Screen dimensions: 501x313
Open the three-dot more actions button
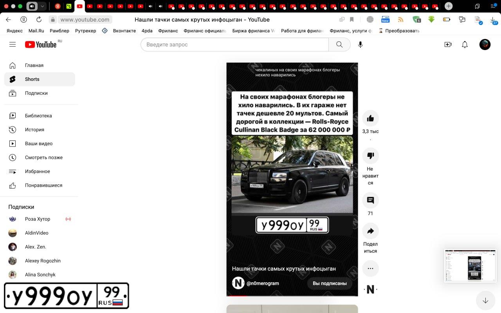370,268
